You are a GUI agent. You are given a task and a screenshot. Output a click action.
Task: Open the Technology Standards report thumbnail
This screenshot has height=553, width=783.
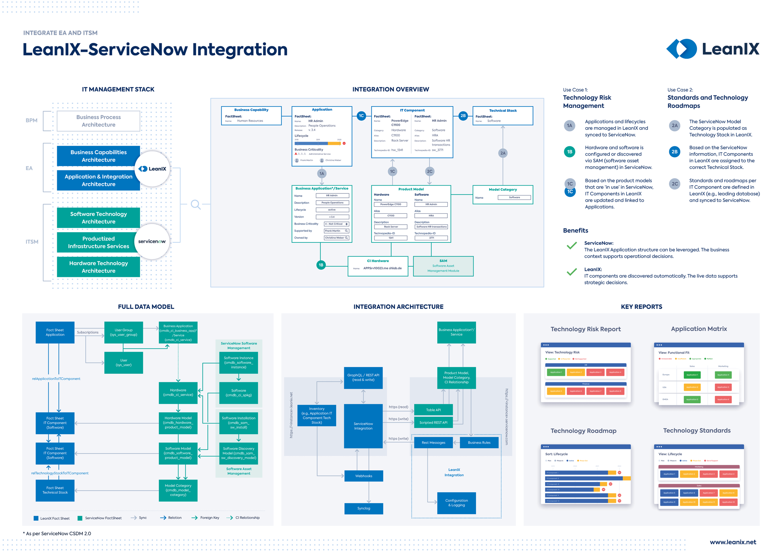(x=699, y=477)
